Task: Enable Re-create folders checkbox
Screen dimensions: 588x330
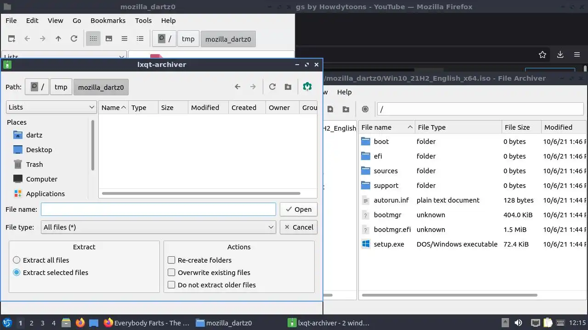Action: click(x=200, y=260)
